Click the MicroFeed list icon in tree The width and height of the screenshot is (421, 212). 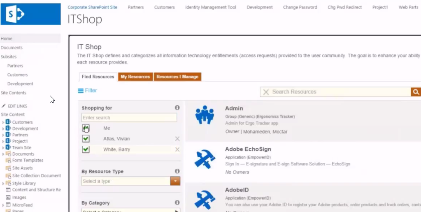(x=8, y=205)
